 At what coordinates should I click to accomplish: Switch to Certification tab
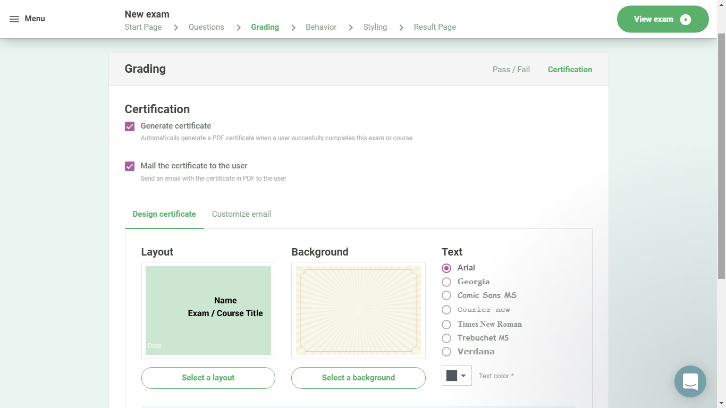point(570,70)
